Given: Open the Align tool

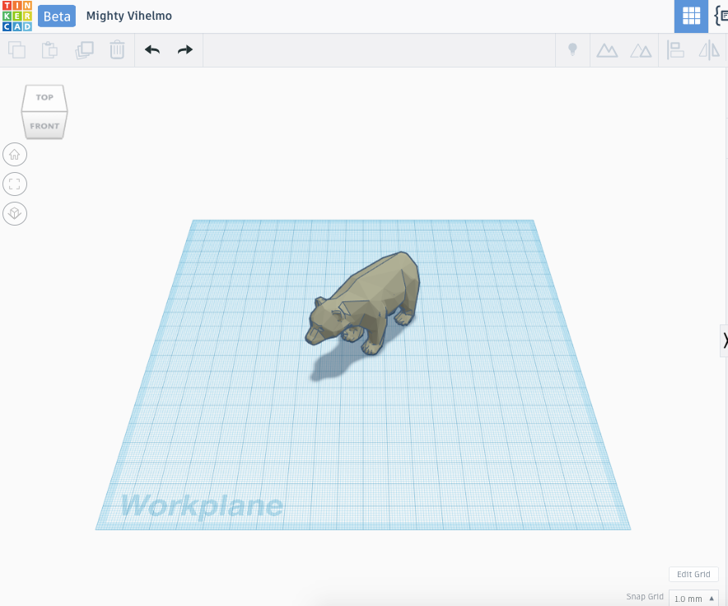Looking at the screenshot, I should coord(674,49).
